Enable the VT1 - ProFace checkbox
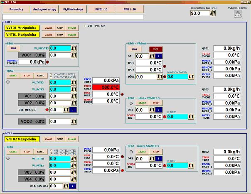 pos(86,26)
